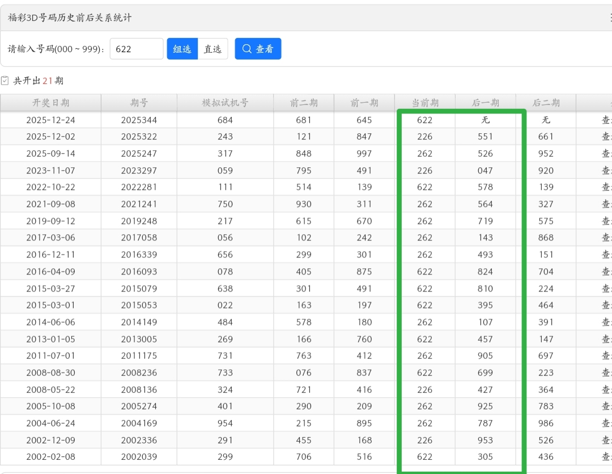Open 查看 link for the 2025-12-24 row
Viewport: 612px width, 474px height.
(x=606, y=120)
